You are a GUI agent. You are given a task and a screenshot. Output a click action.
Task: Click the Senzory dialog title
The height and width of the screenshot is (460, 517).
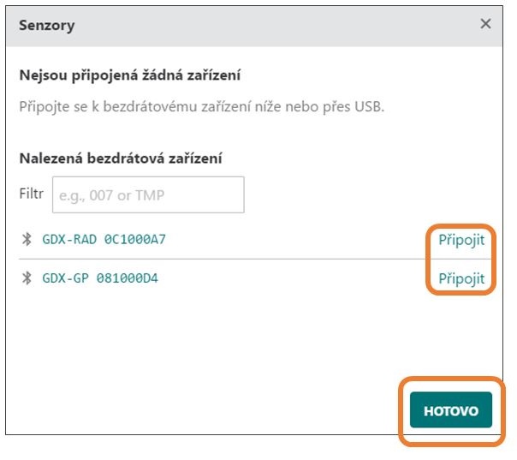46,26
